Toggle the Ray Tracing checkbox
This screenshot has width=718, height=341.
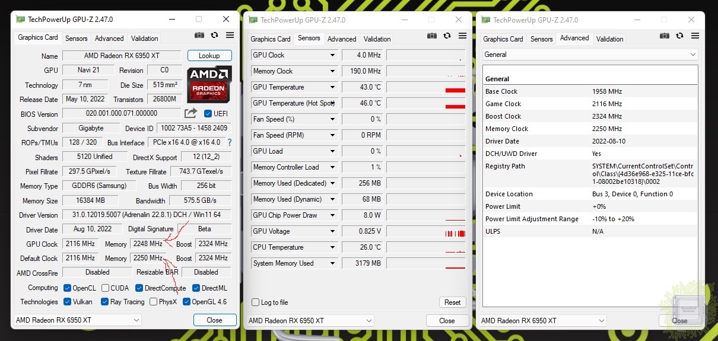105,302
